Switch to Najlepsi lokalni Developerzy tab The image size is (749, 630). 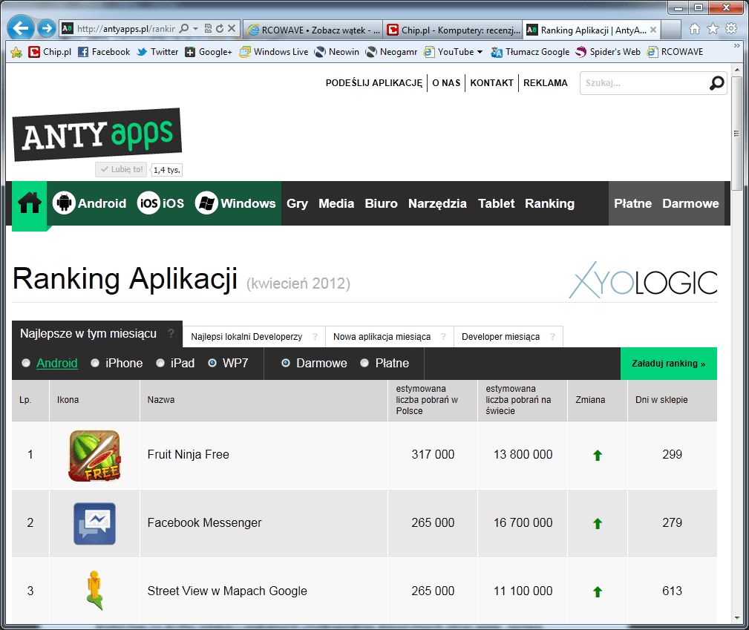pos(246,336)
